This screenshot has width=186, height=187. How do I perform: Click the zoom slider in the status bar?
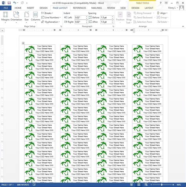(x=162, y=185)
